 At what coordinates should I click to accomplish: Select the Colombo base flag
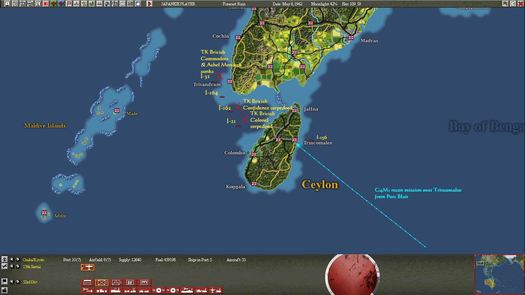click(x=254, y=154)
